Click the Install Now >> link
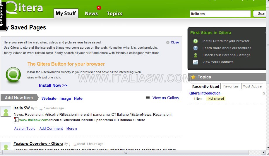 tap(53, 85)
